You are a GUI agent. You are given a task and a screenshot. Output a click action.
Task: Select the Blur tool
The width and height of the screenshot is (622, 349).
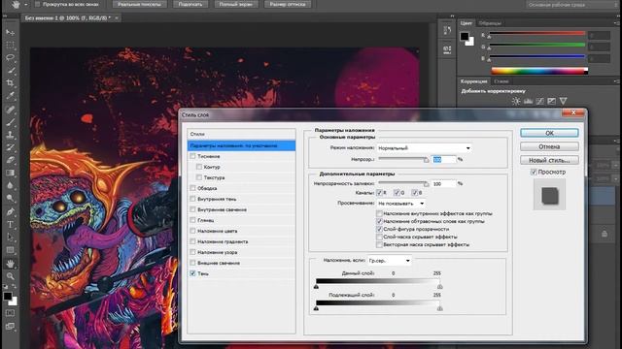10,185
